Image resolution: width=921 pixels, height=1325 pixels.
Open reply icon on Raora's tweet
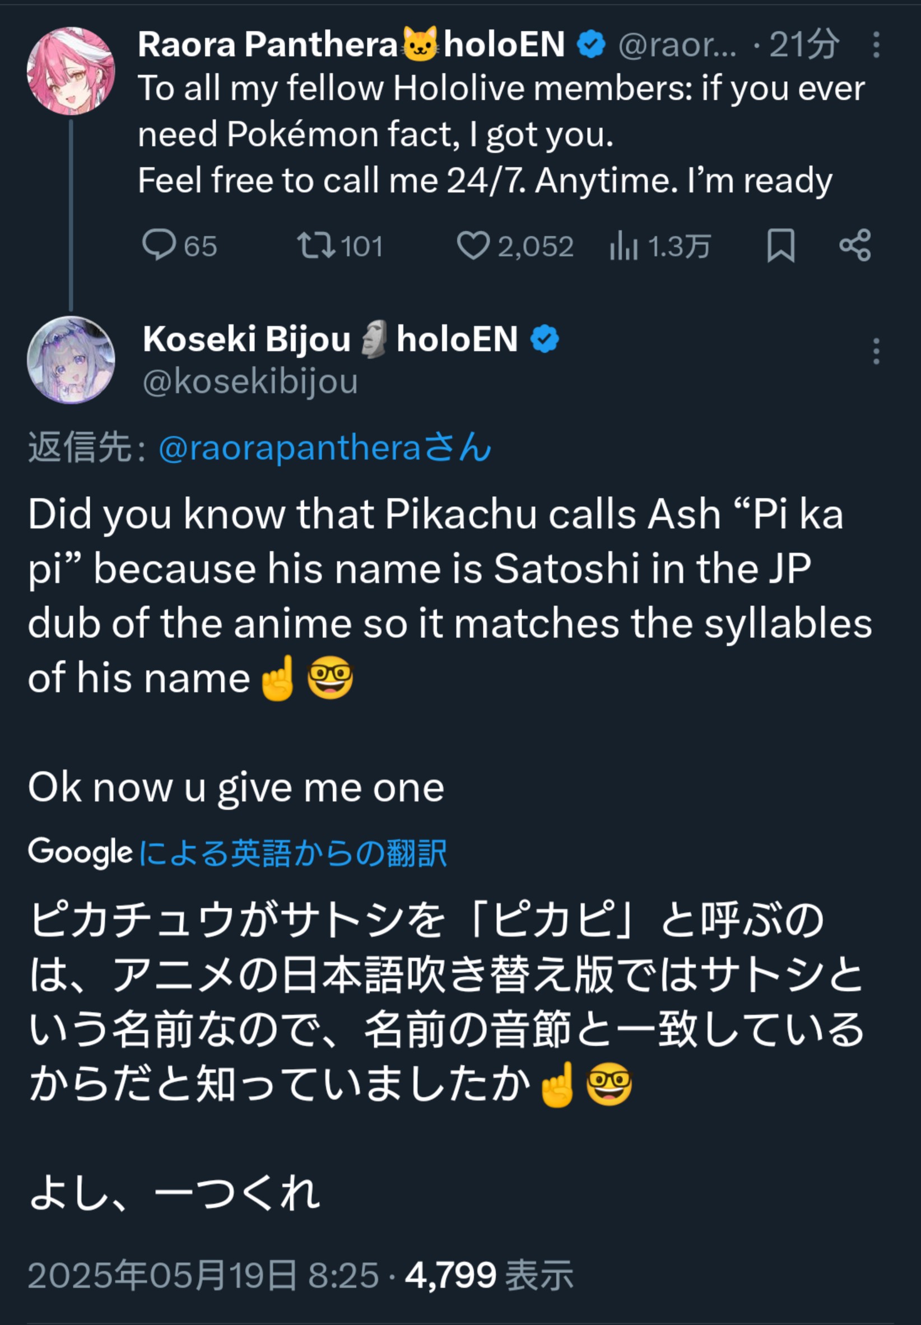(x=159, y=245)
